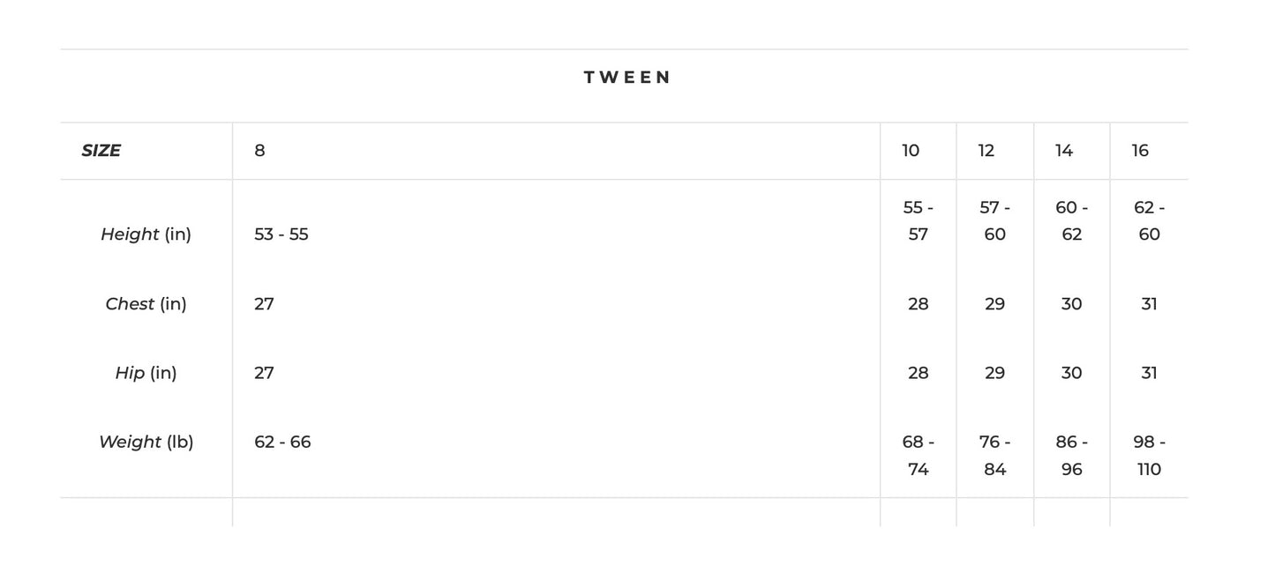The image size is (1275, 580).
Task: Click the size 14 weight cell 86 - 96
Action: [1071, 456]
